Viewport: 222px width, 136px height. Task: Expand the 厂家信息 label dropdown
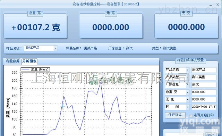coord(187,85)
